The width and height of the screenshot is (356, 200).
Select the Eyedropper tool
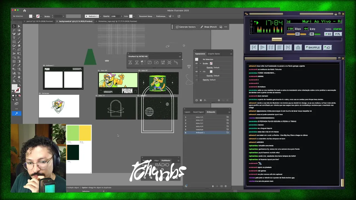tap(19, 65)
